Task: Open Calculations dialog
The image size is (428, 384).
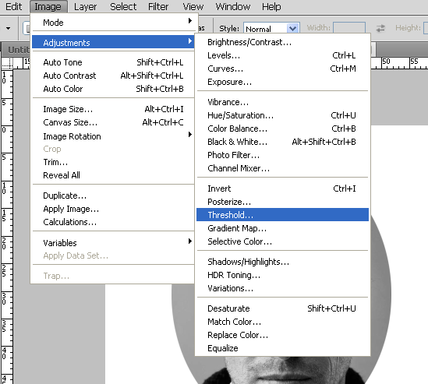Action: pyautogui.click(x=113, y=222)
